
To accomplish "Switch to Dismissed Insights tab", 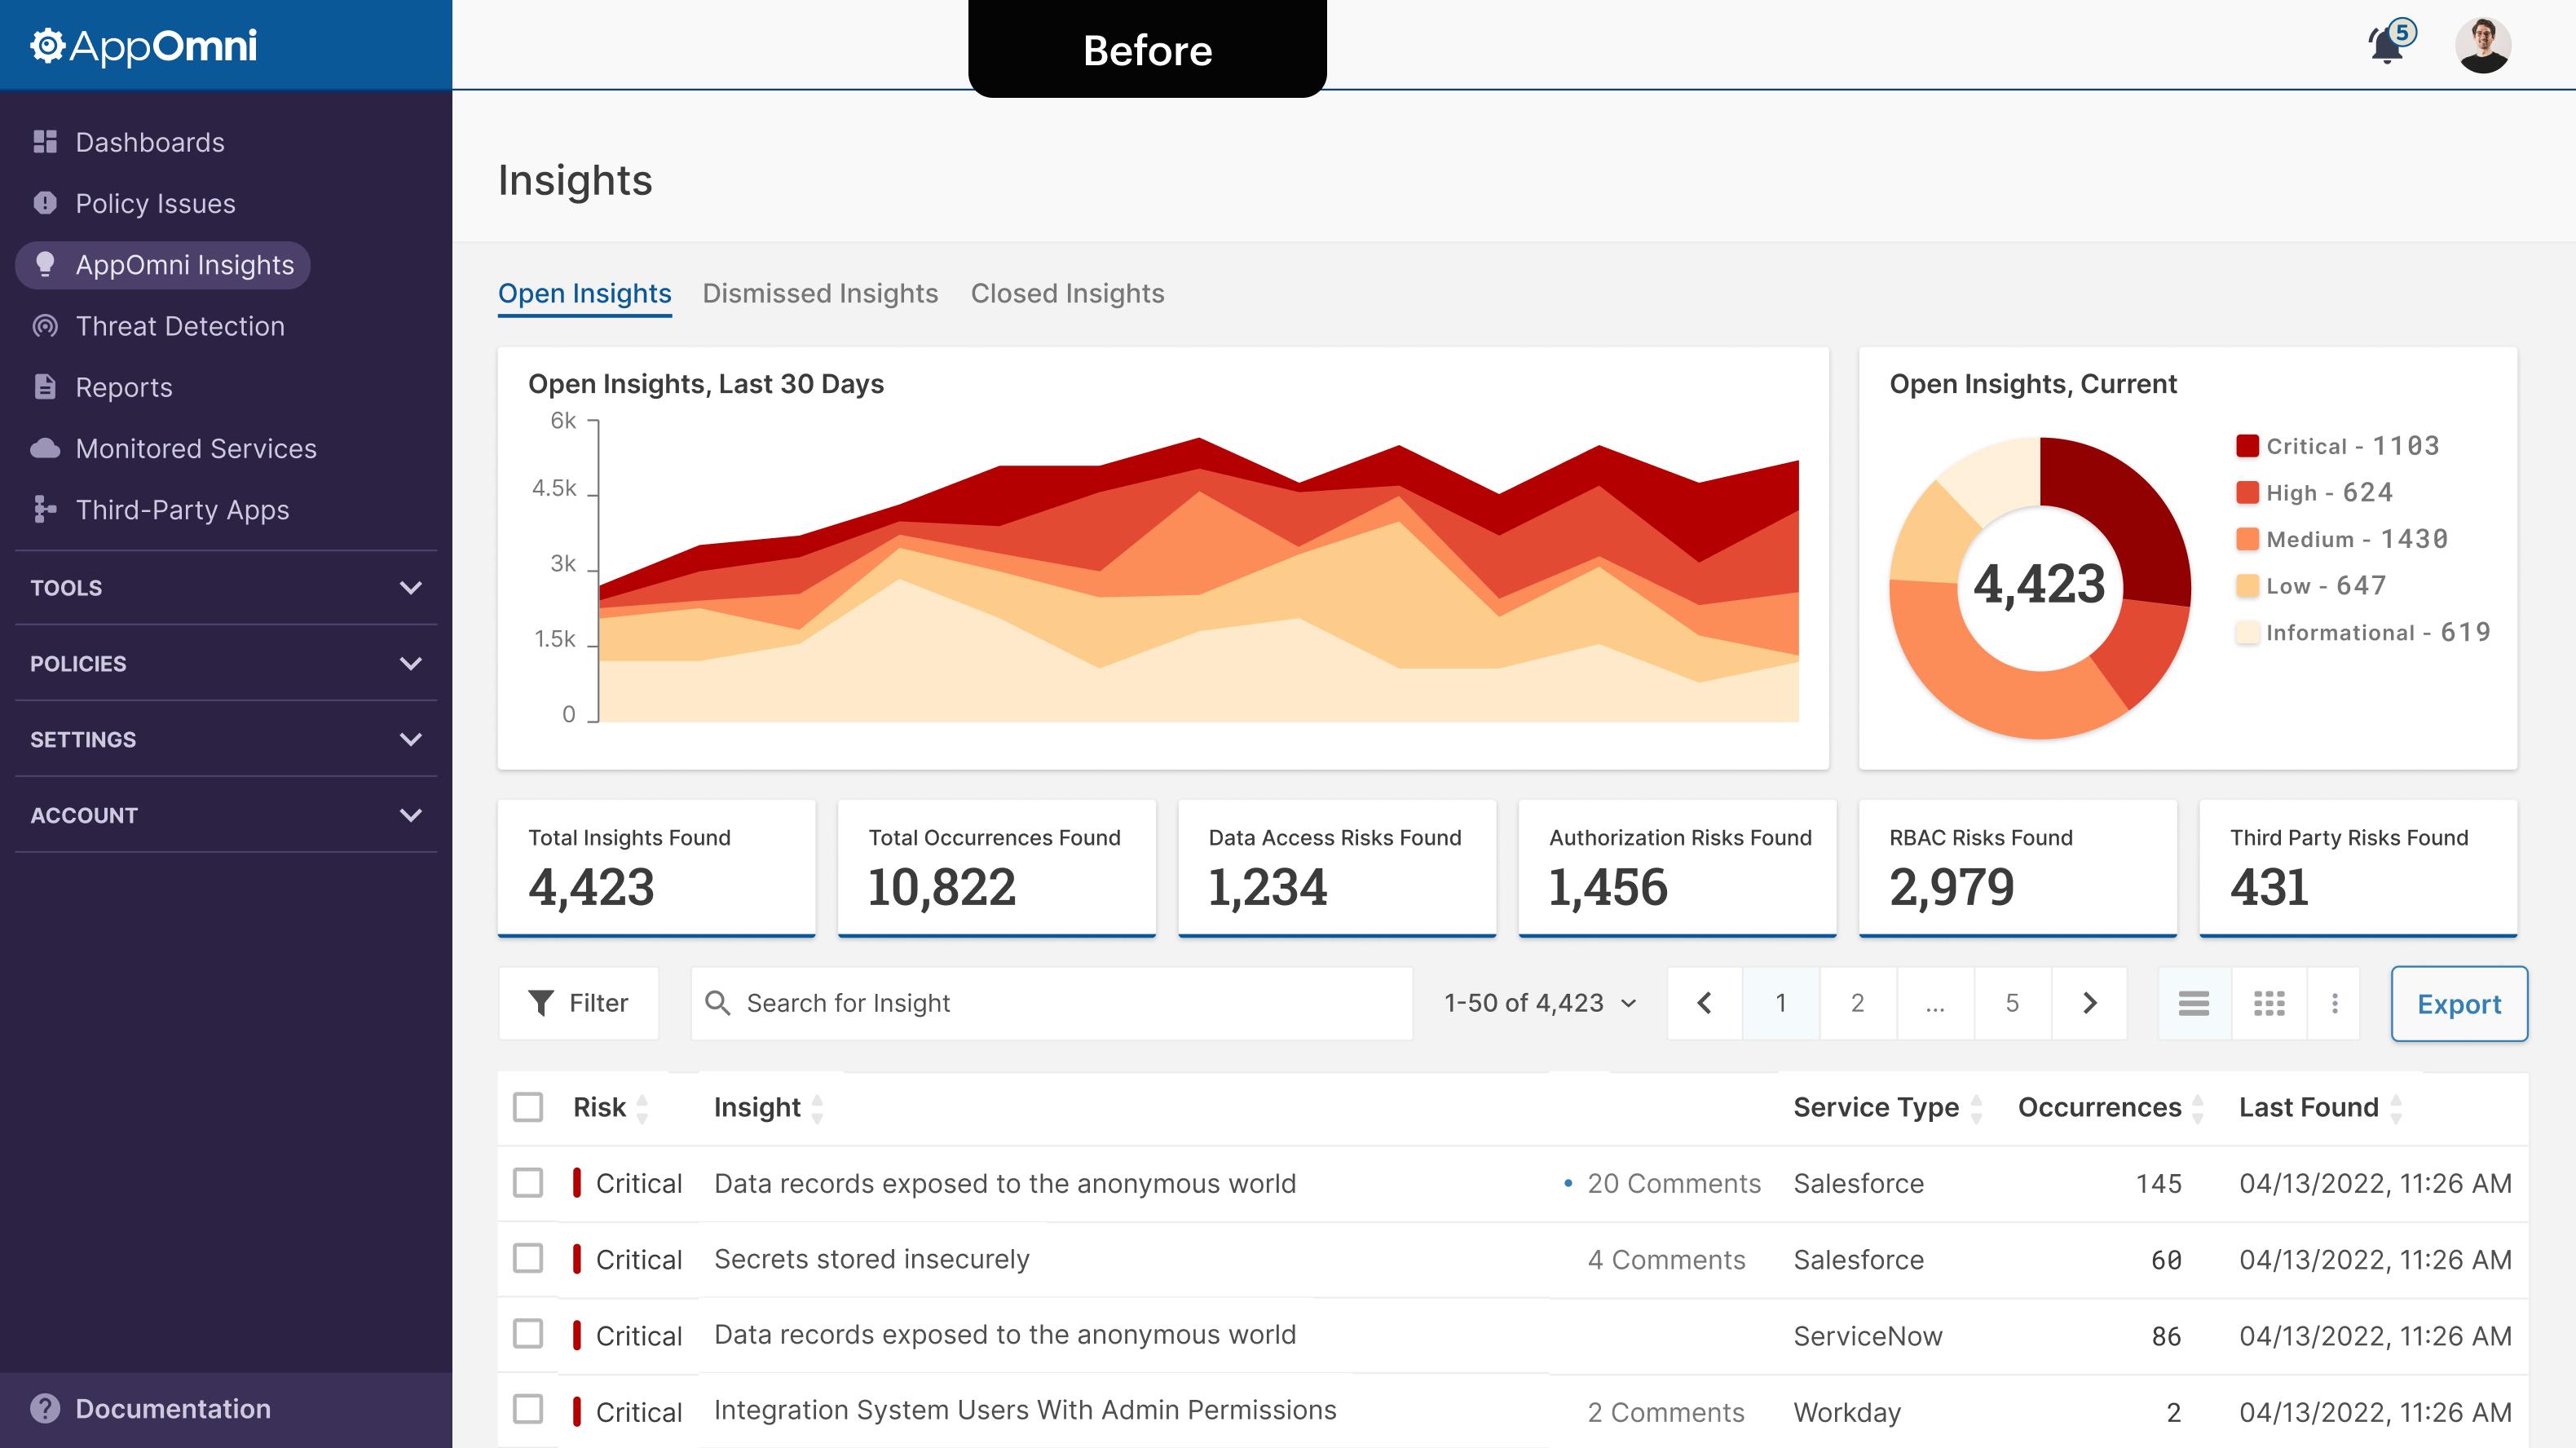I will [820, 294].
